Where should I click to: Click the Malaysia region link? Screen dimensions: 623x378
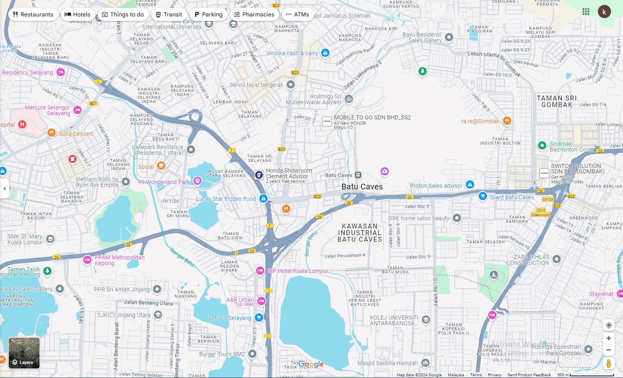[x=456, y=375]
